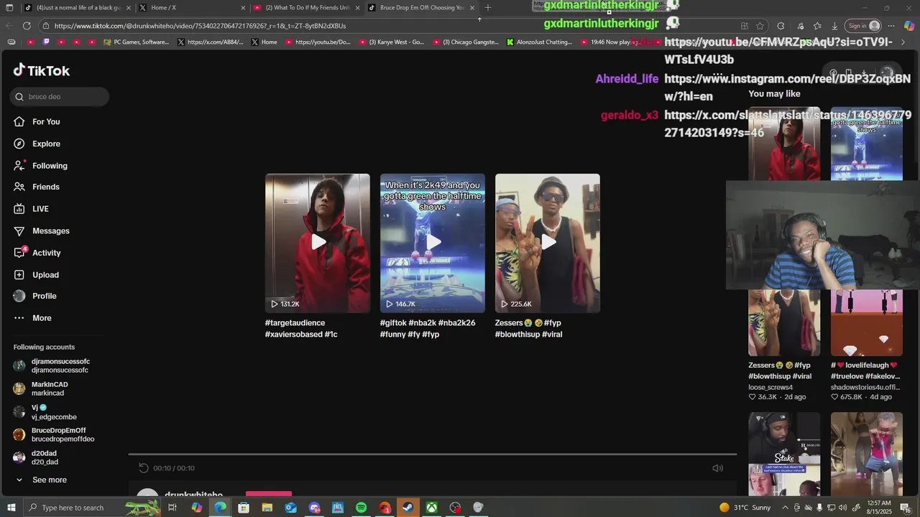Open the Windows notification center
Viewport: 920px width, 517px height.
pyautogui.click(x=906, y=508)
